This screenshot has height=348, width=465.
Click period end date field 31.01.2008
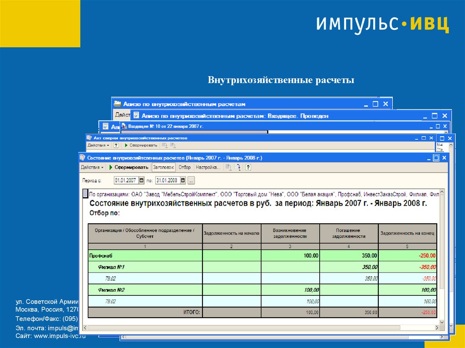(x=168, y=180)
